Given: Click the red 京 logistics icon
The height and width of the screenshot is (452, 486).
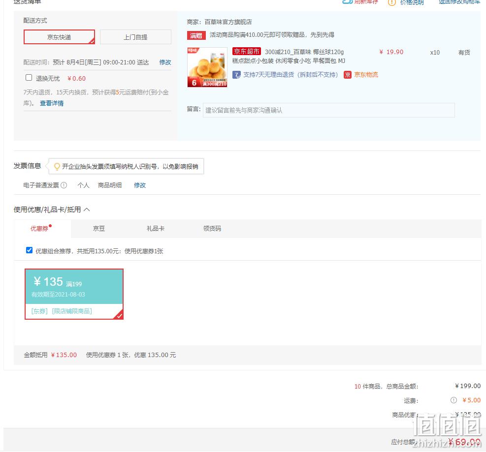Looking at the screenshot, I should coord(348,75).
